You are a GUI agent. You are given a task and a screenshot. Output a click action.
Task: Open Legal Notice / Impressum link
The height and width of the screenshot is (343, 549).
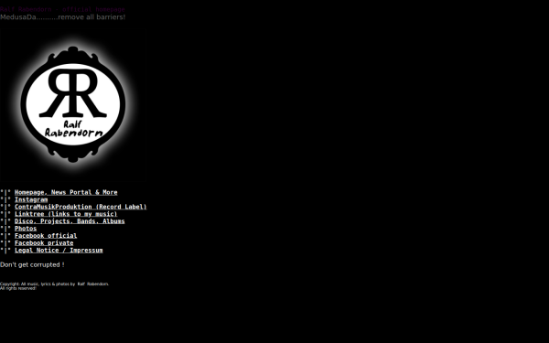pyautogui.click(x=59, y=251)
